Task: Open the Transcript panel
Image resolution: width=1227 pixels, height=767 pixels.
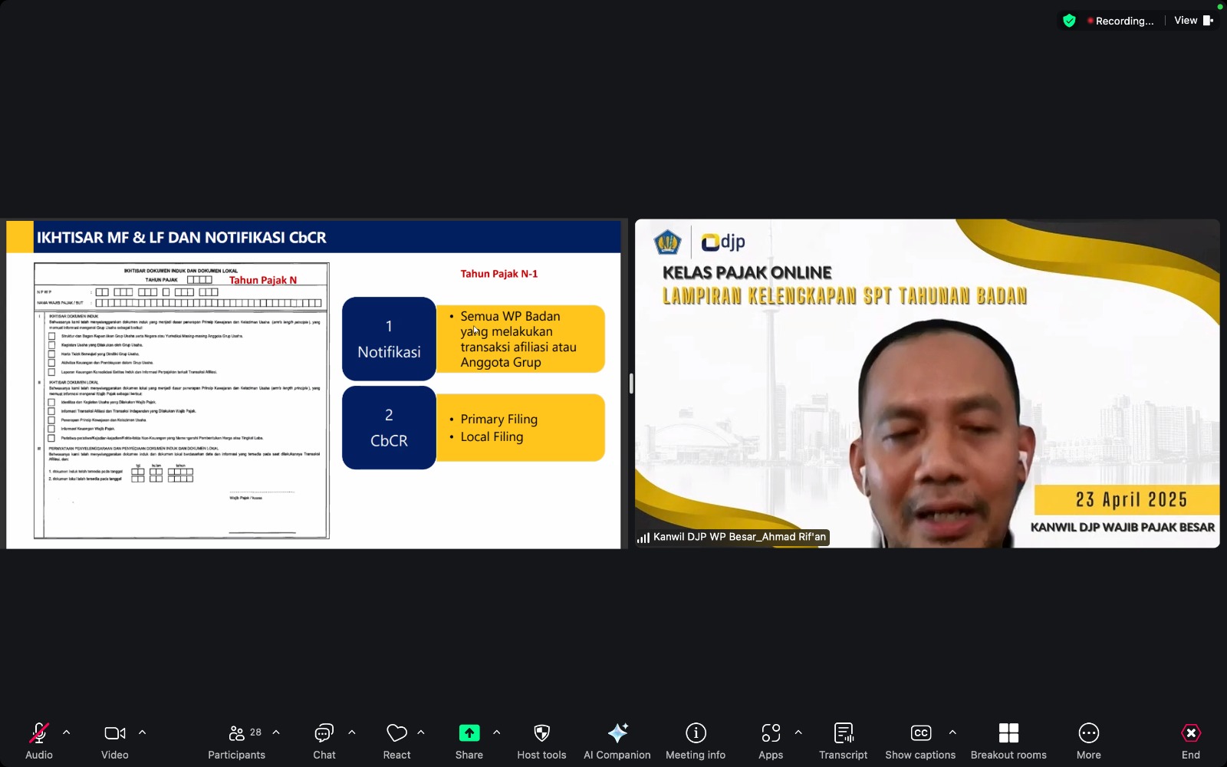Action: [x=843, y=739]
